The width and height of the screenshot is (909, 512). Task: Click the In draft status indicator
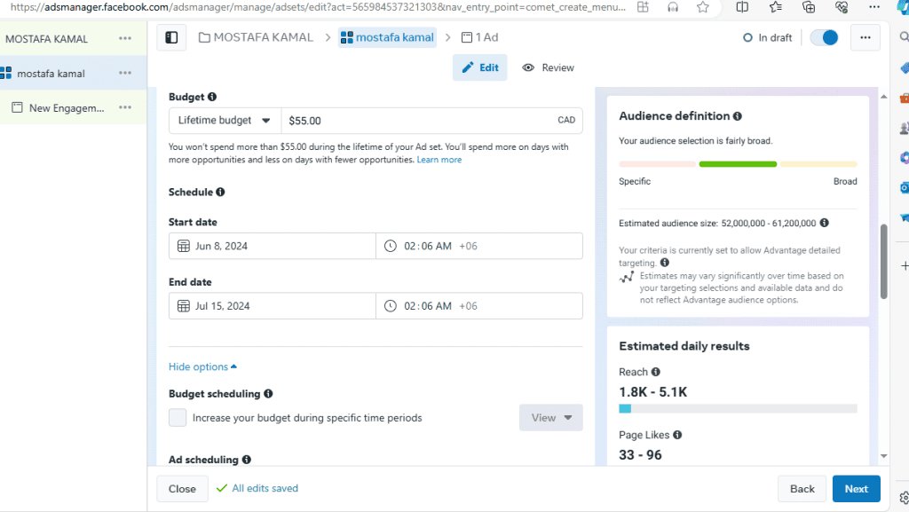coord(768,37)
